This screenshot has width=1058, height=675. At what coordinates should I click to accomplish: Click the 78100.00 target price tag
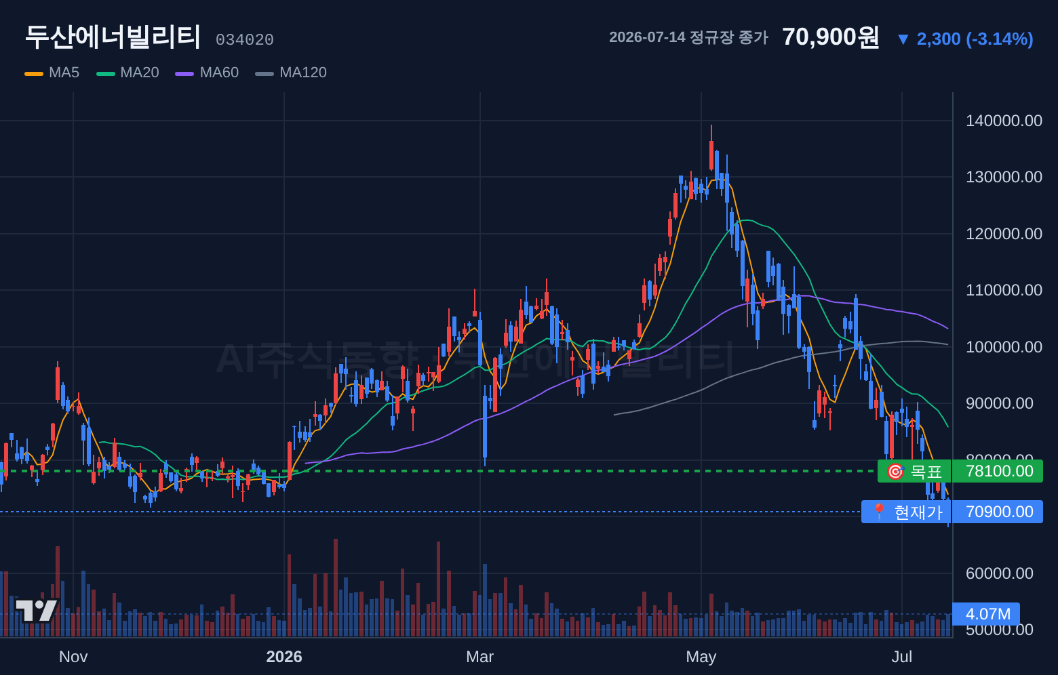pos(998,471)
